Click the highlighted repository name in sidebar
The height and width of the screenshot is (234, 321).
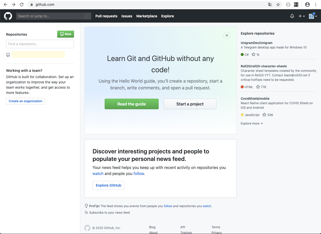(x=38, y=54)
